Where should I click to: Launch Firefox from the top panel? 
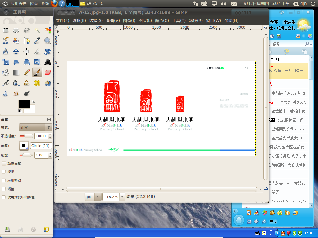click(x=54, y=4)
